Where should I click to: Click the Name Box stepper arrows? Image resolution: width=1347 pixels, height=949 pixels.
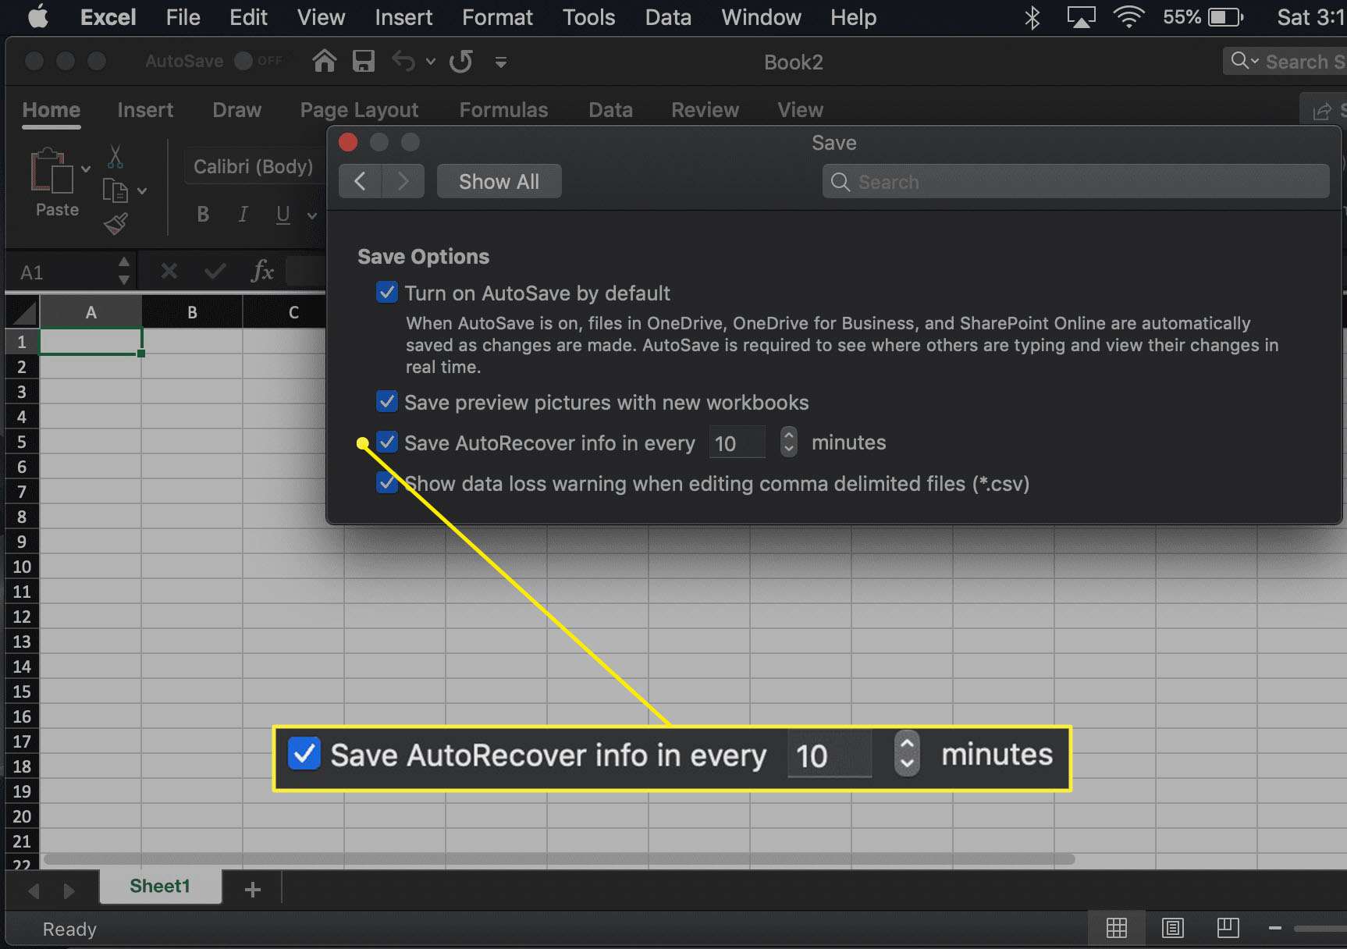coord(123,271)
